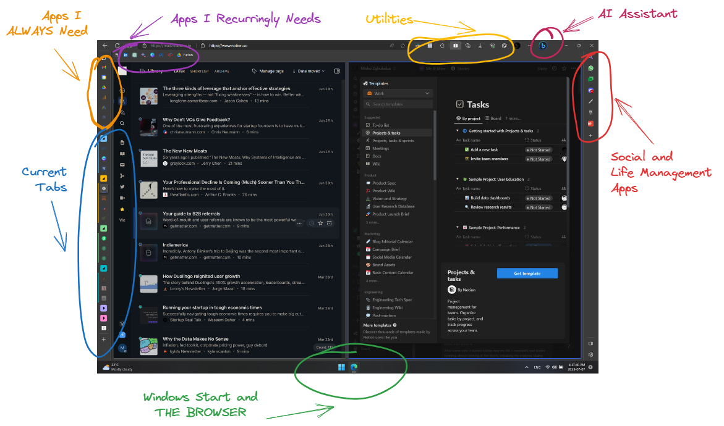This screenshot has width=724, height=426.
Task: Open the Date moved sort dropdown
Action: point(309,71)
